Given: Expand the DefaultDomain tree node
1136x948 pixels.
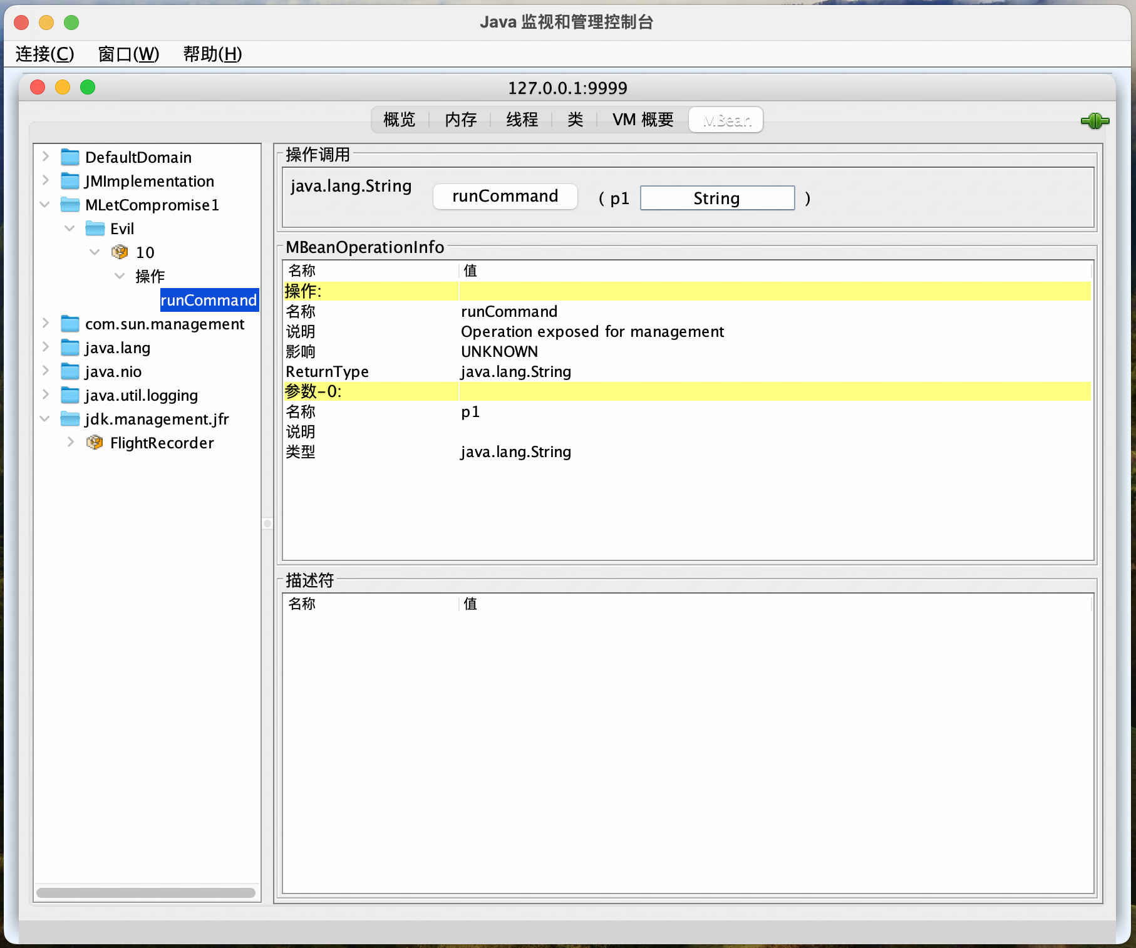Looking at the screenshot, I should (x=46, y=156).
